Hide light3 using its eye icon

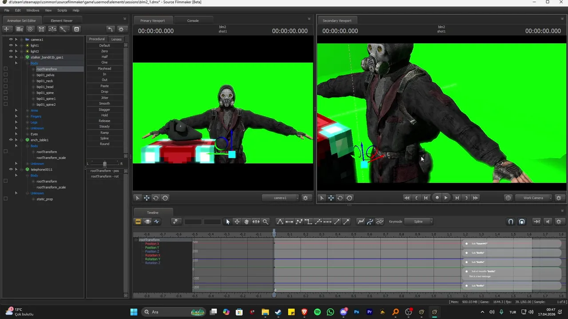coord(11,51)
